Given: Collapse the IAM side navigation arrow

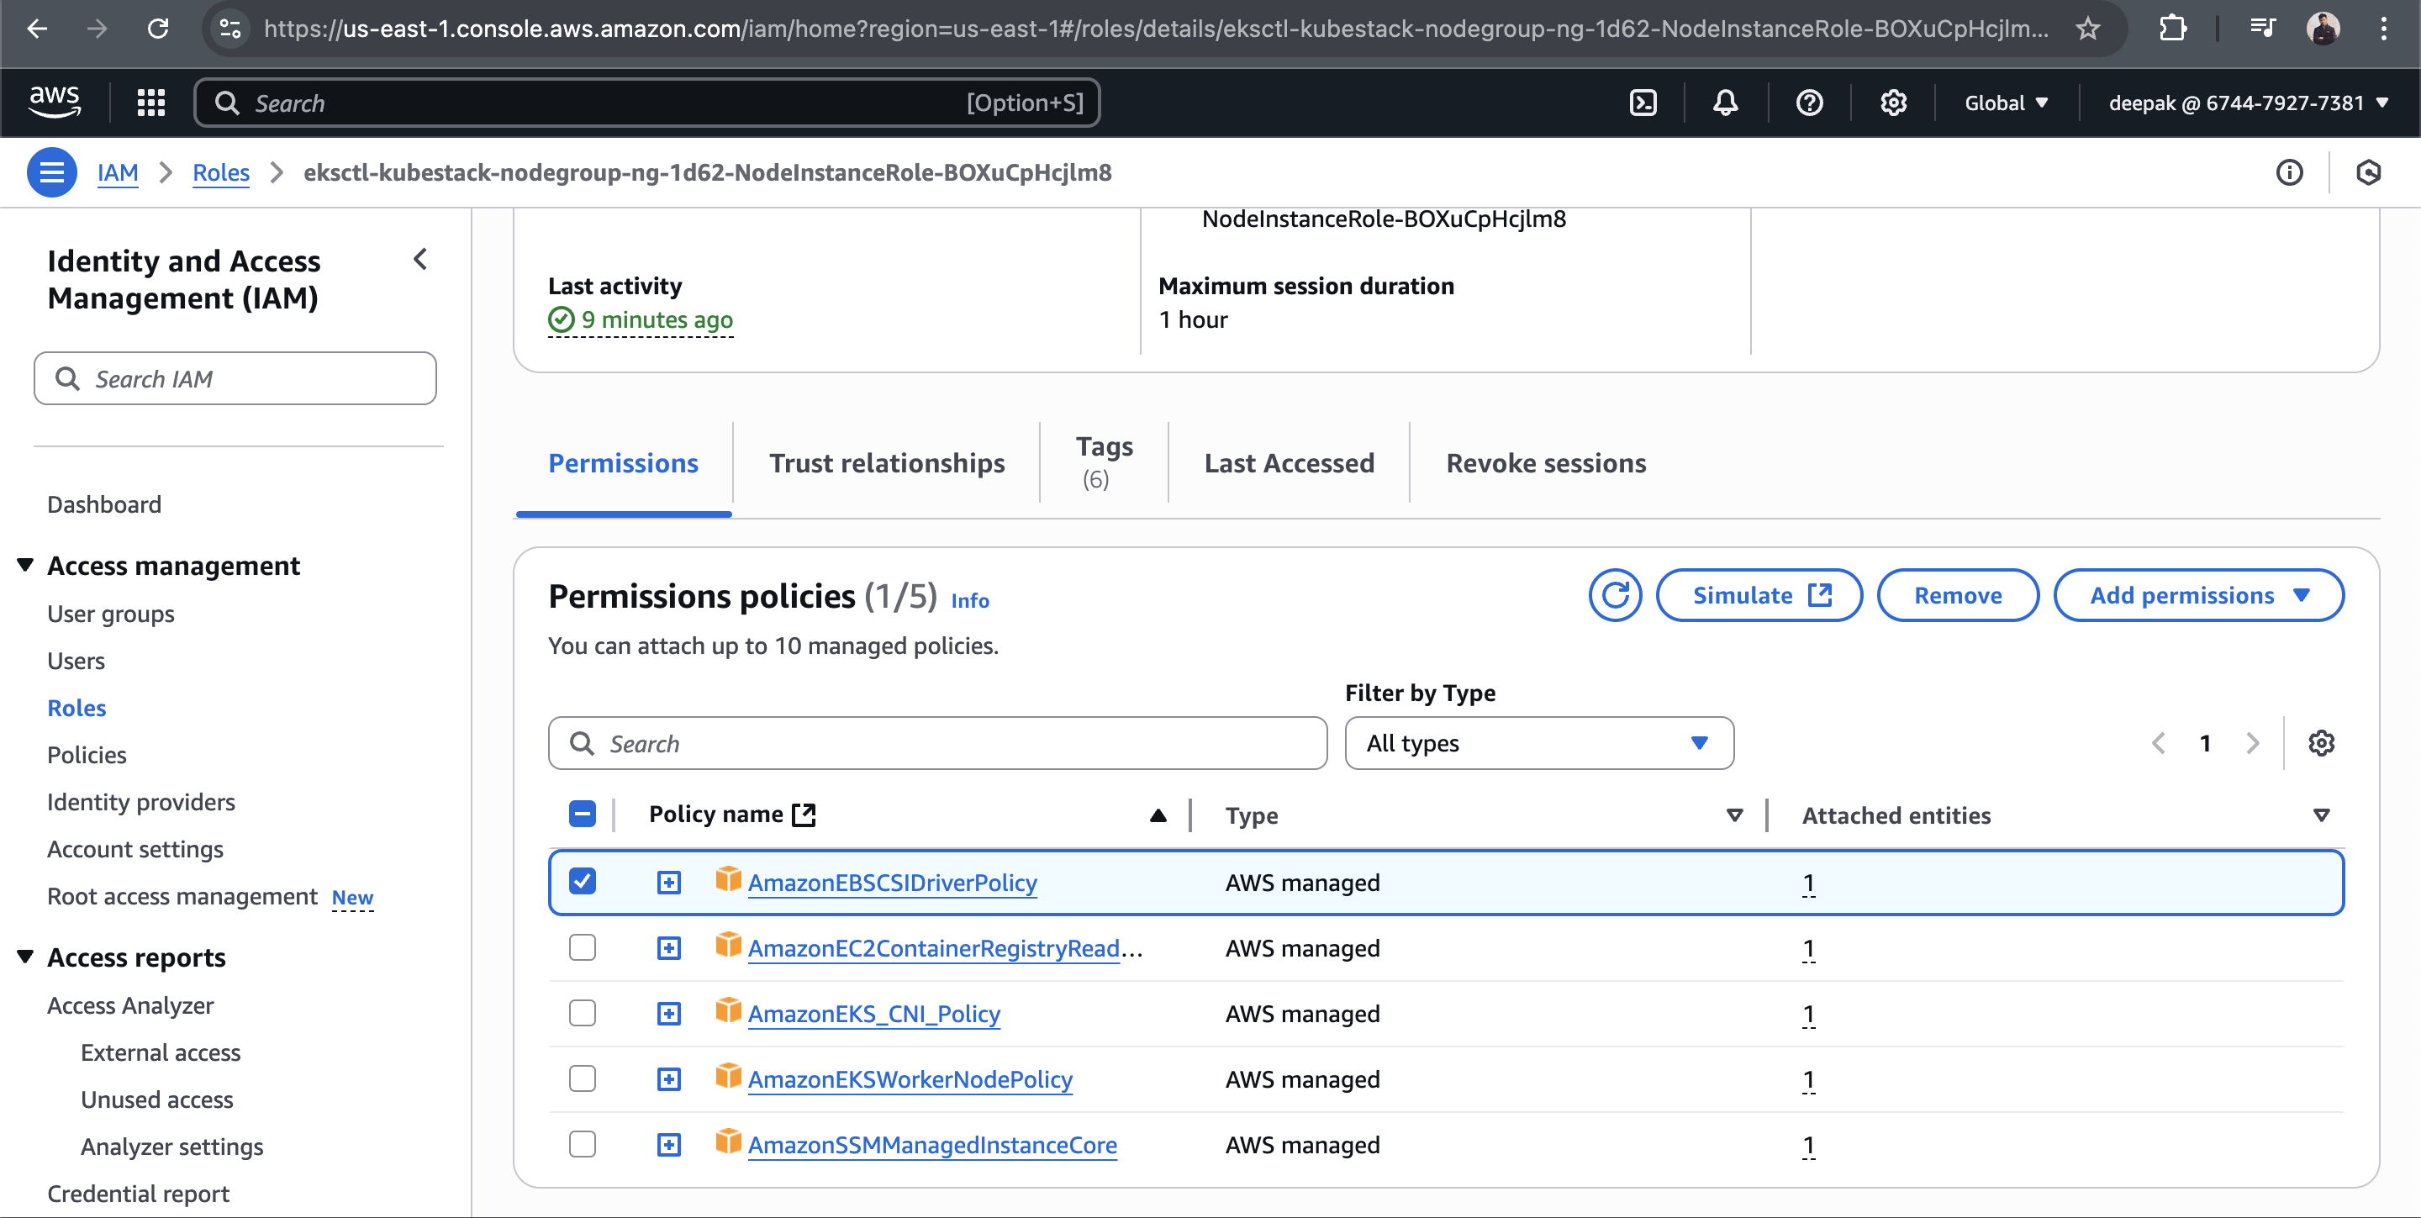Looking at the screenshot, I should 420,260.
